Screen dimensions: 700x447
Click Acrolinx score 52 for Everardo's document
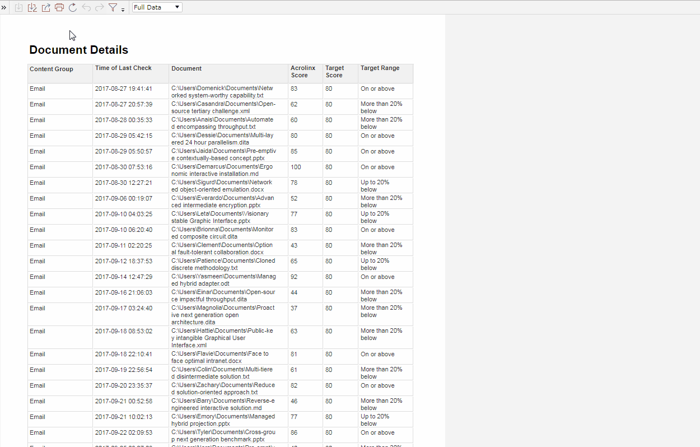[x=294, y=198]
